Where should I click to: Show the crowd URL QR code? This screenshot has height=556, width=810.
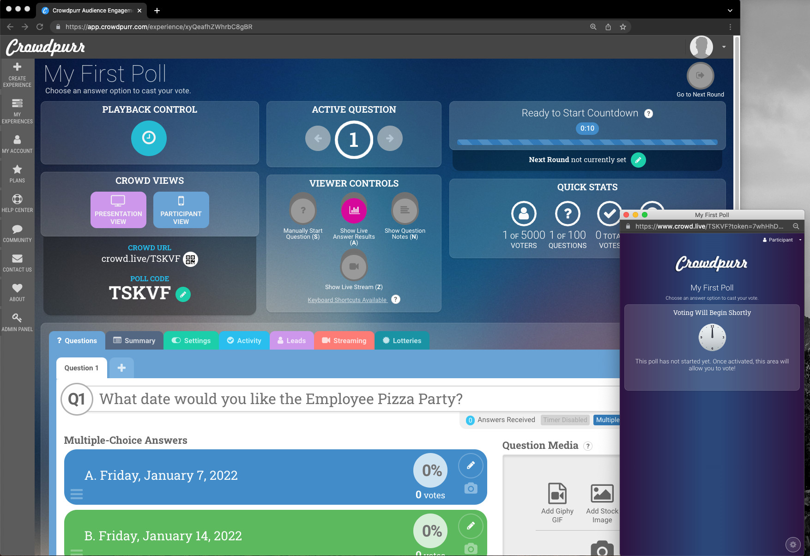point(190,259)
